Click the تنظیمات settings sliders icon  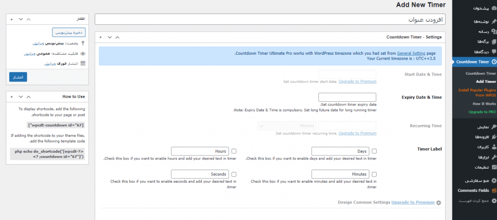click(x=494, y=167)
